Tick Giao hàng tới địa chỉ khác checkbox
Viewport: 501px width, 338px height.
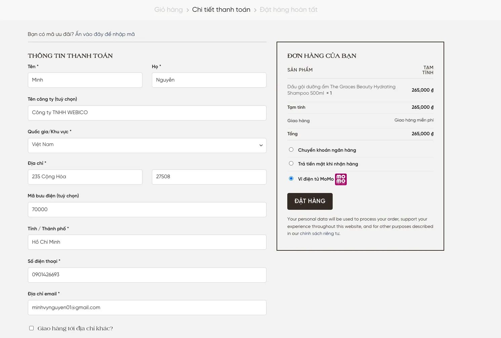[32, 328]
